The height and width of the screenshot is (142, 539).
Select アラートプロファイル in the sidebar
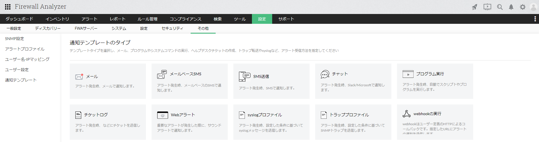point(25,49)
